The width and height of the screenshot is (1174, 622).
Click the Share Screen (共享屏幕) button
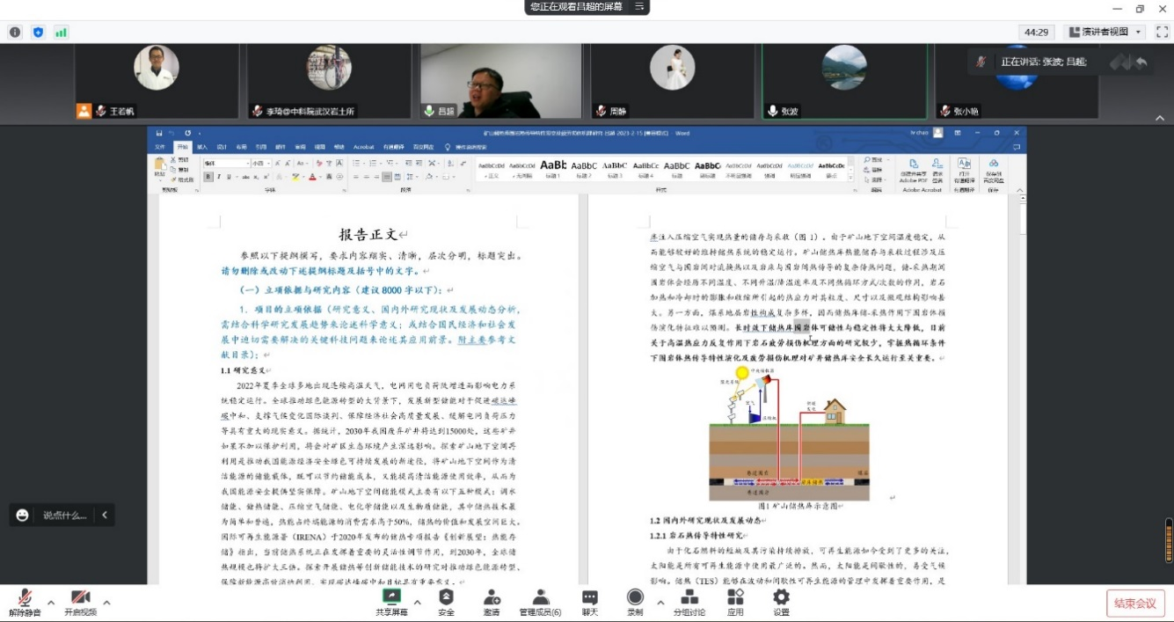click(392, 601)
